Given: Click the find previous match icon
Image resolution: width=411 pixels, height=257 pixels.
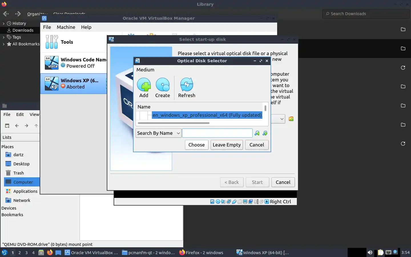Looking at the screenshot, I should 257,133.
